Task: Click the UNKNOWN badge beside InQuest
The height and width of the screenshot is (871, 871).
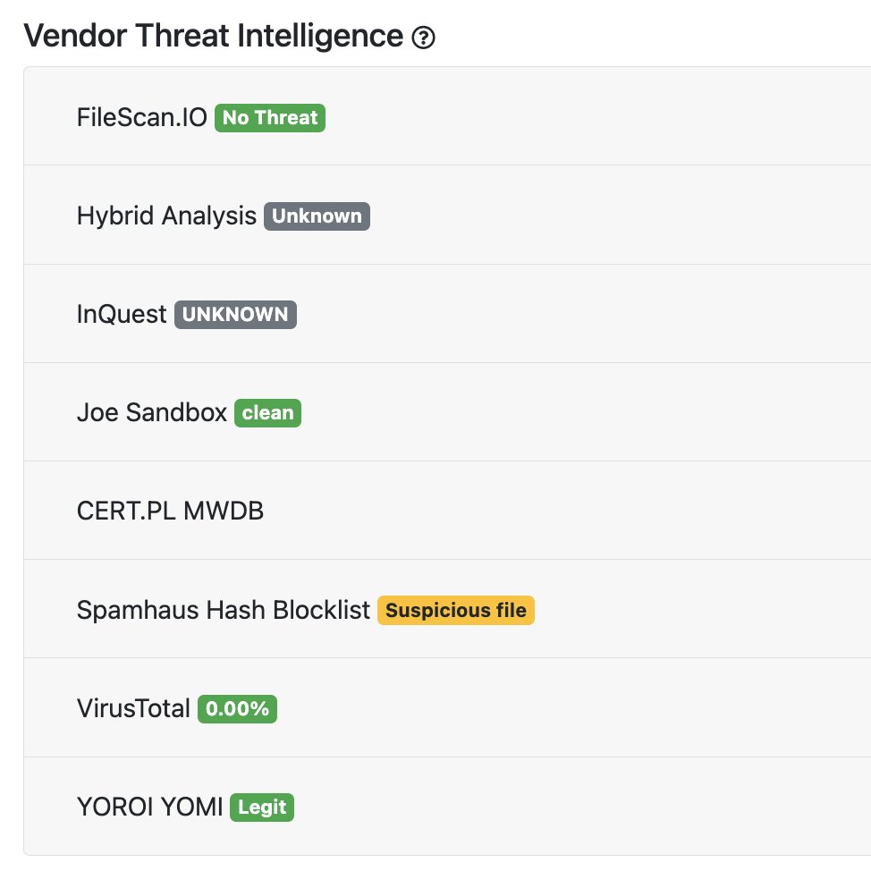Action: [x=235, y=315]
